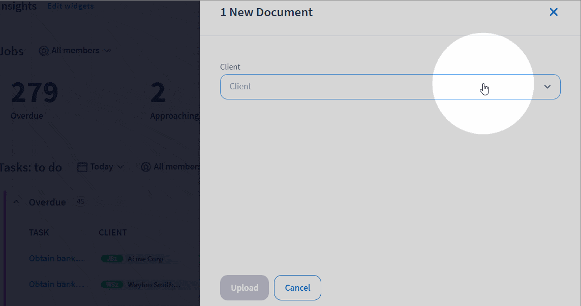The height and width of the screenshot is (306, 581).
Task: Close the New Document panel
Action: click(x=554, y=12)
